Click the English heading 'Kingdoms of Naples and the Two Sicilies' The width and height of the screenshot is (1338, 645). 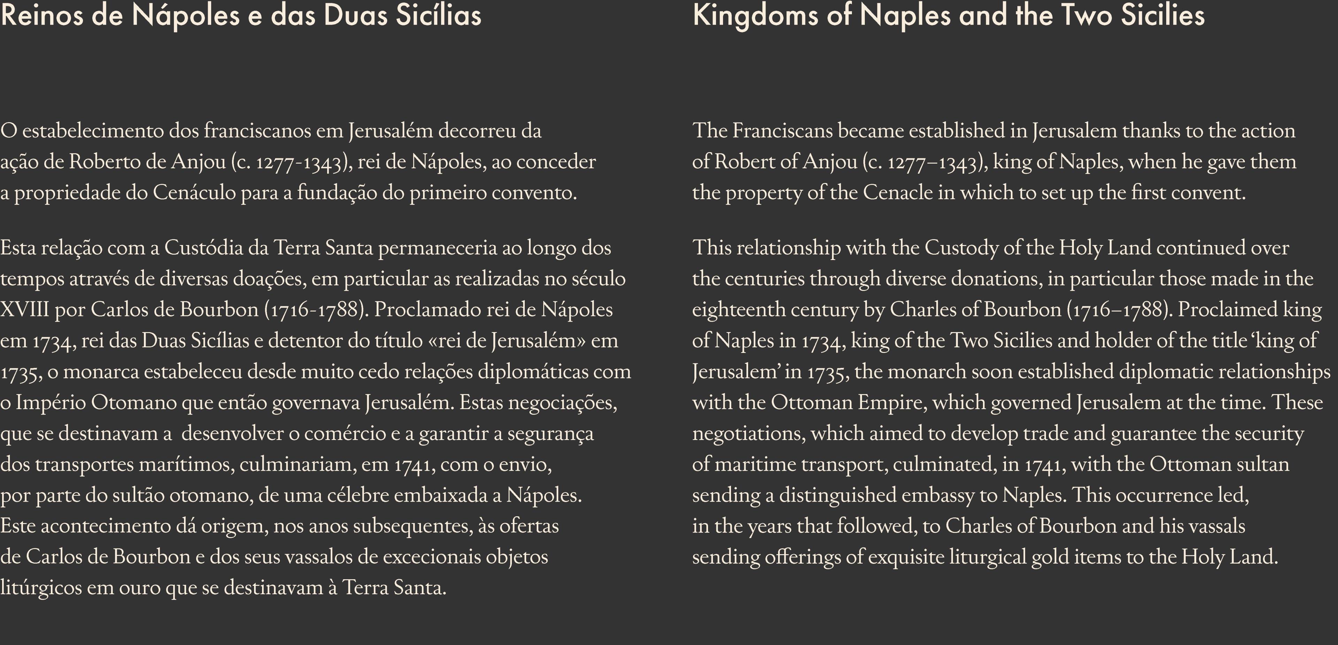[948, 16]
